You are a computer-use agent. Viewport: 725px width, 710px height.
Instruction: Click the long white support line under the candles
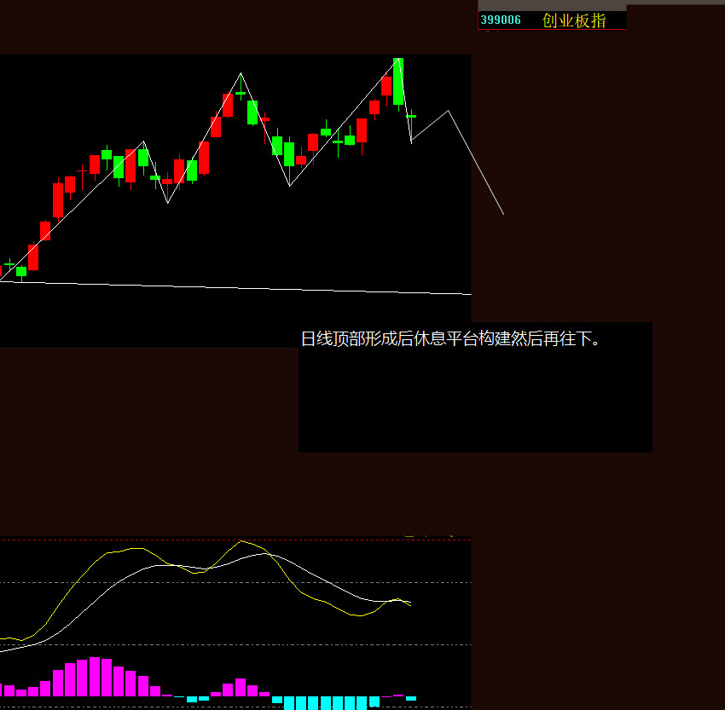coord(235,287)
